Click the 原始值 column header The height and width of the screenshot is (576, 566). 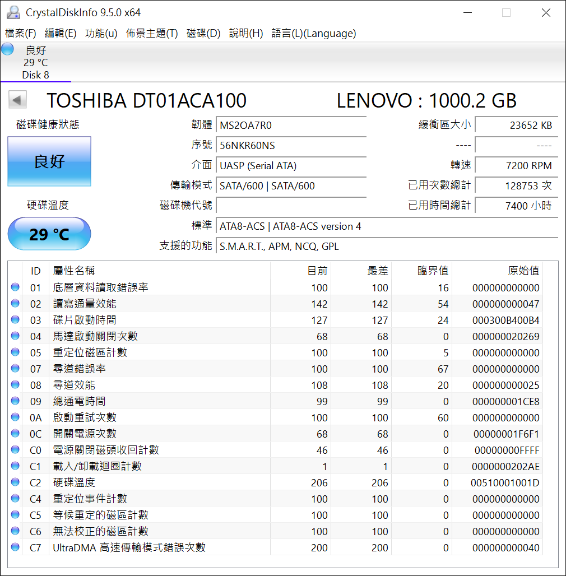click(497, 271)
